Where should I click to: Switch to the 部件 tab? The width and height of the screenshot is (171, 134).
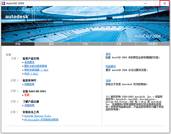pos(52,44)
